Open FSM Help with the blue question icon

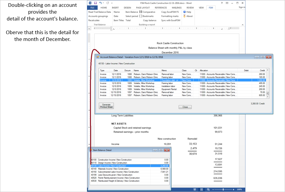click(187, 12)
